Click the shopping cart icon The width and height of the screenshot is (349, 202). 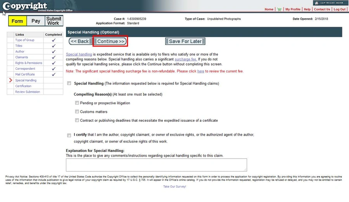click(x=279, y=9)
